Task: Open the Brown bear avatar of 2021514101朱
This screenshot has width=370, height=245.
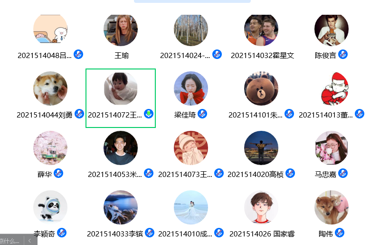Action: pyautogui.click(x=261, y=88)
